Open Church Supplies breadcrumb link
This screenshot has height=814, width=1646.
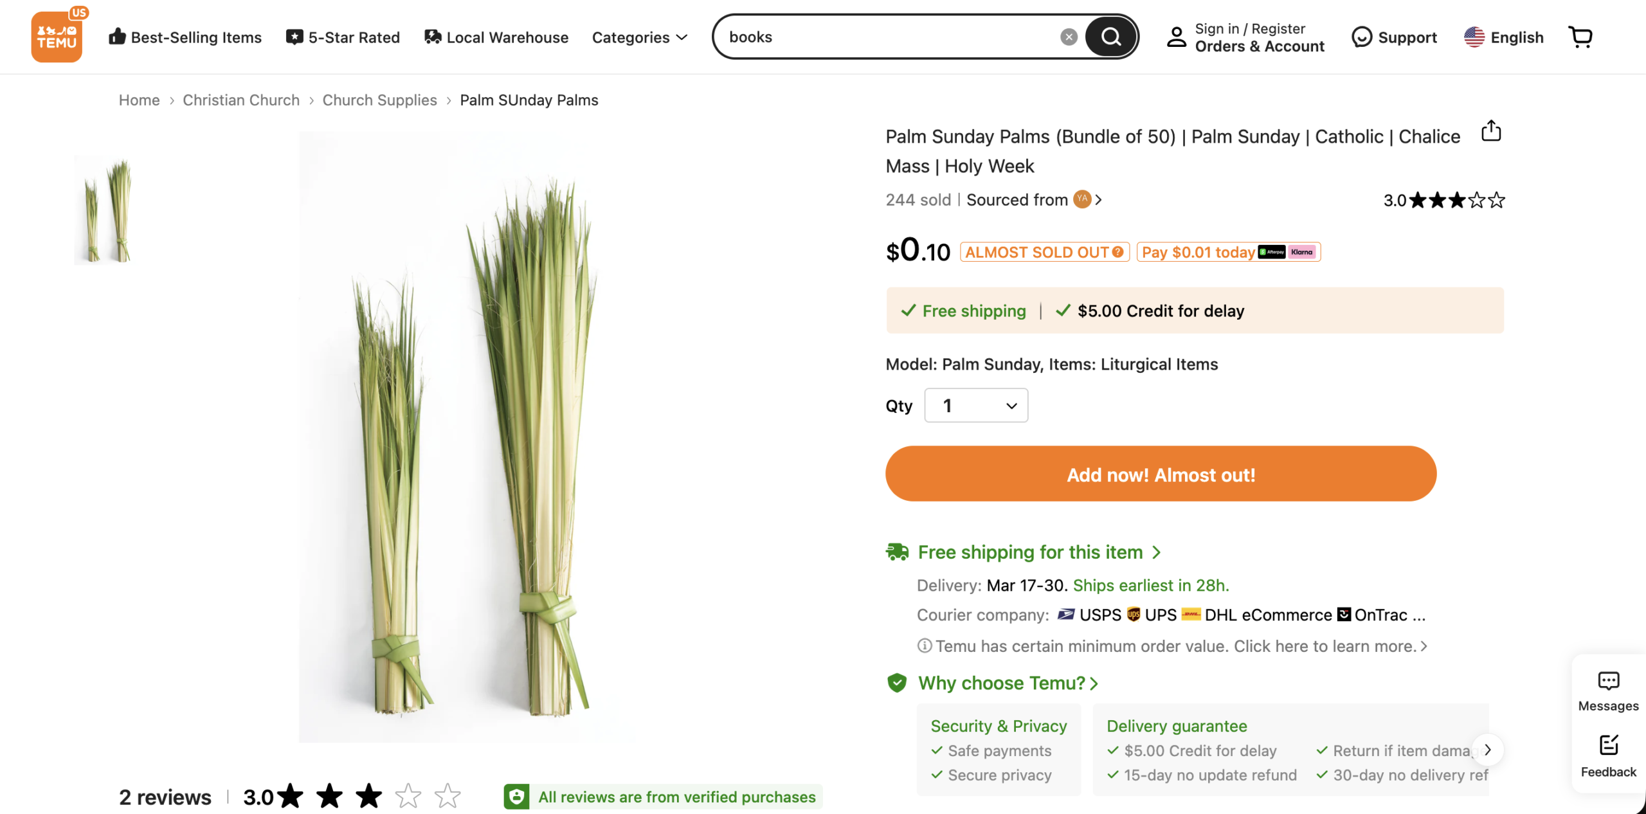[379, 100]
